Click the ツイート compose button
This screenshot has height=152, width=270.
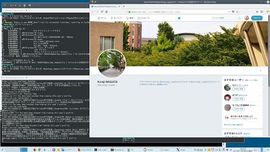257,18
